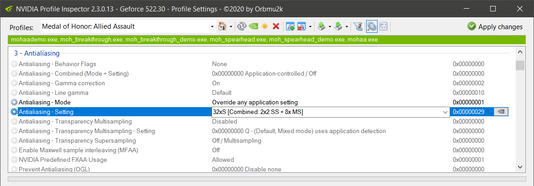The height and width of the screenshot is (186, 534).
Task: Reset Antialiasing Setting via small NVIDIA button
Action: click(x=501, y=111)
